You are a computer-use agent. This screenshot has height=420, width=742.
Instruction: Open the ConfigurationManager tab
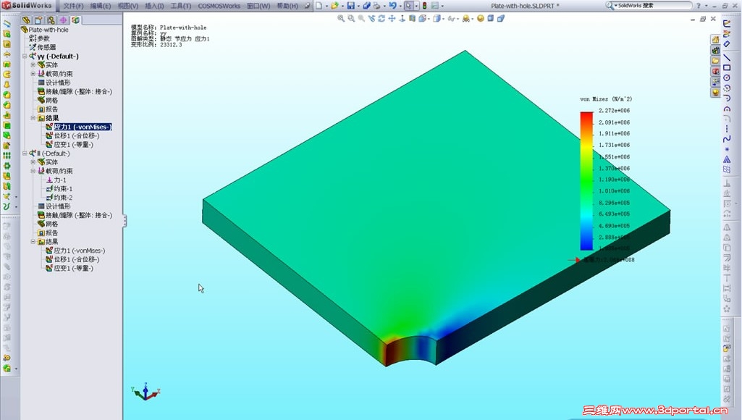coord(51,20)
